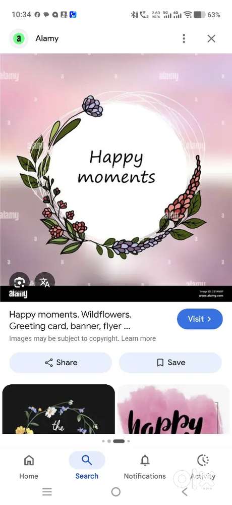Tap the Android home circle button
This screenshot has width=232, height=505.
116,492
